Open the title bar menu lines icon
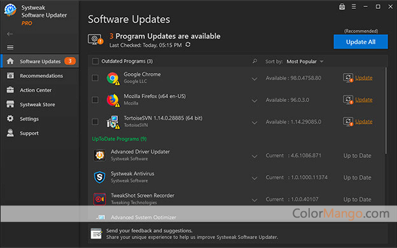Image resolution: width=397 pixels, height=248 pixels. click(x=354, y=6)
